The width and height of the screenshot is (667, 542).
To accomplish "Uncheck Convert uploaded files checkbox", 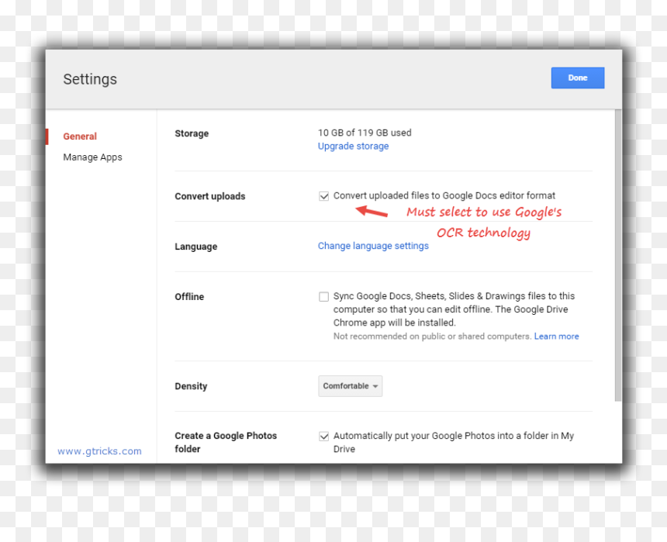I will click(x=323, y=196).
